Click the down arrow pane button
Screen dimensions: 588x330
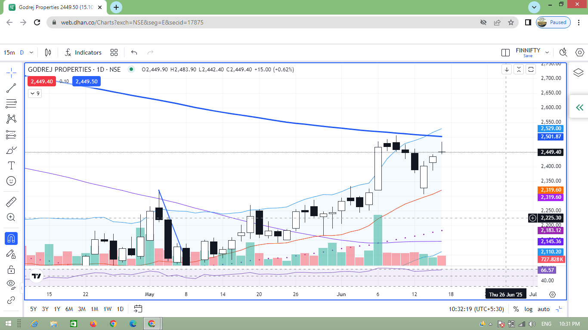point(508,69)
